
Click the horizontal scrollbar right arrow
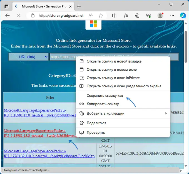181,170
